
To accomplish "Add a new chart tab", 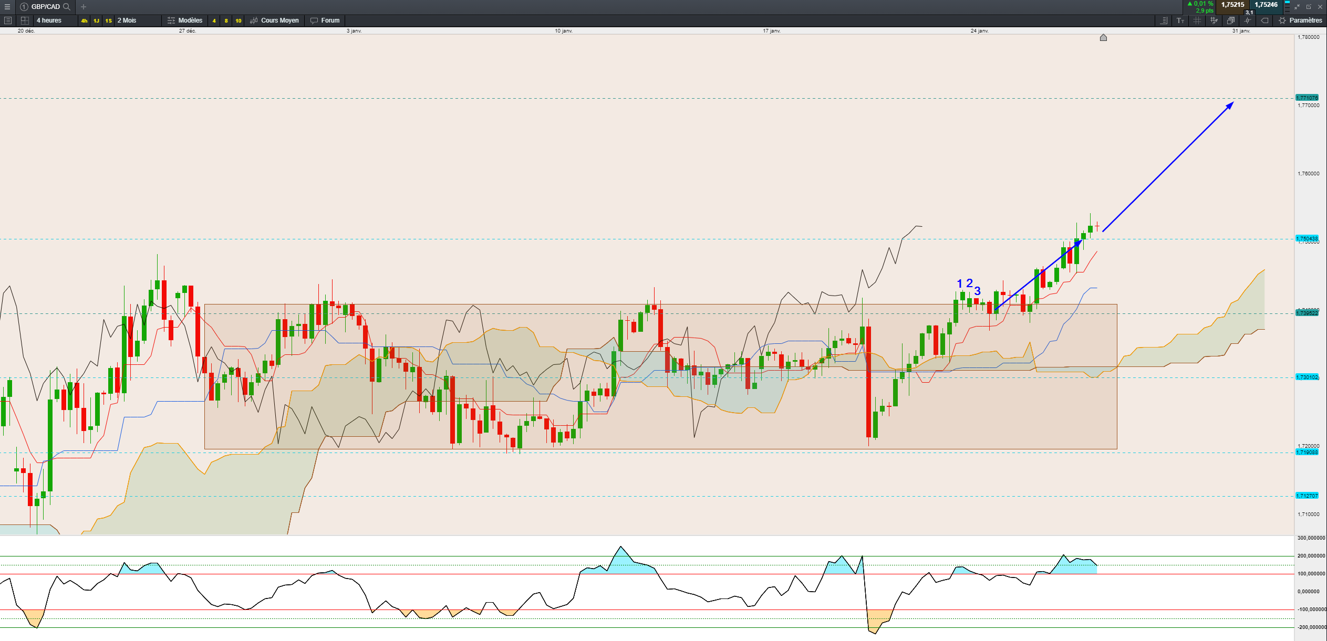I will click(x=84, y=7).
